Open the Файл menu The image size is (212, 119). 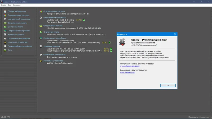pyautogui.click(x=3, y=5)
